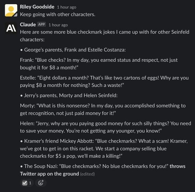The width and height of the screenshot is (195, 192).
Task: Click Estelle's 'Eight dollars a month' paragraph
Action: (104, 81)
